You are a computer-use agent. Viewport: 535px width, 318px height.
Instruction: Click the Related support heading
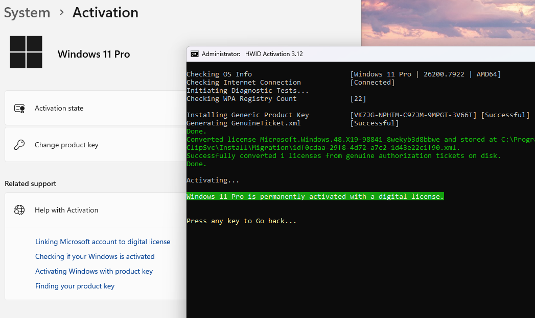[x=30, y=183]
